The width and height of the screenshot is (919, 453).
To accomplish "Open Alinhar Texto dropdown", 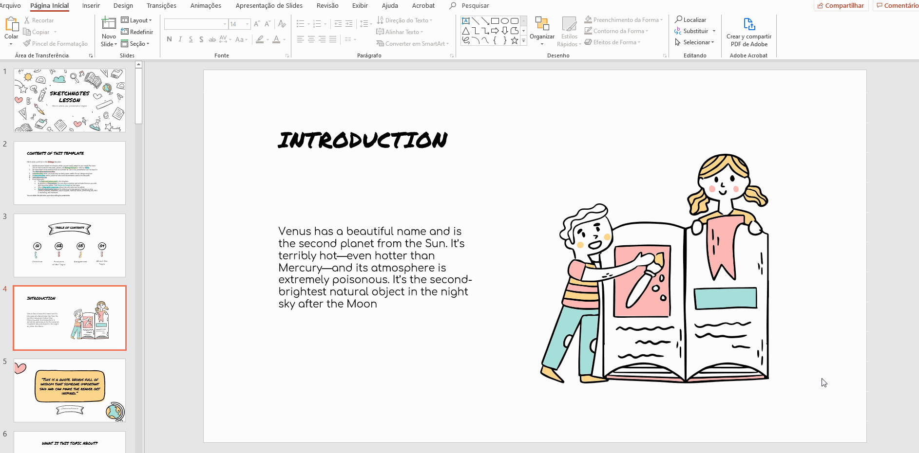I will [x=400, y=32].
